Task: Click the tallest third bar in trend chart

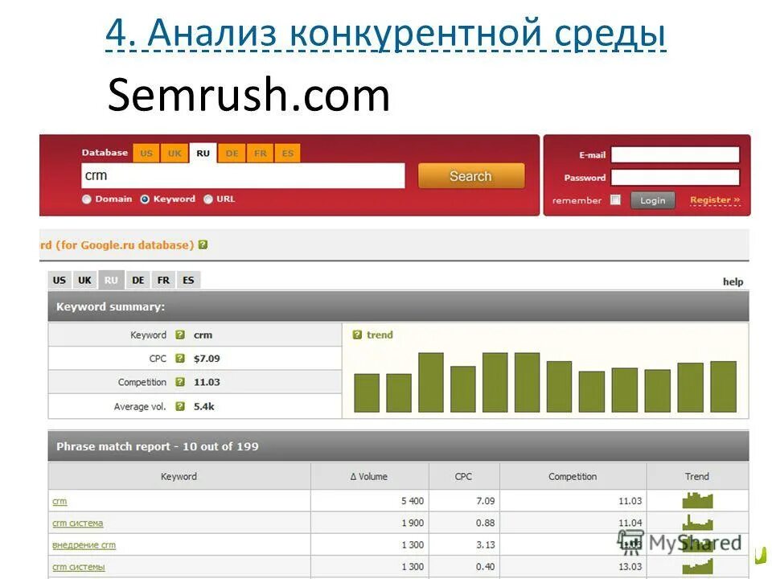Action: [431, 382]
